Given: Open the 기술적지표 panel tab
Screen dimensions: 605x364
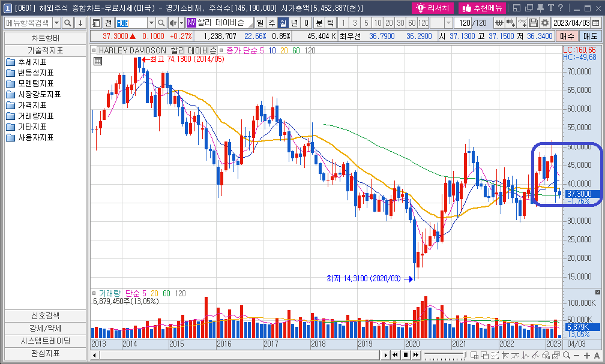Looking at the screenshot, I should tap(45, 50).
